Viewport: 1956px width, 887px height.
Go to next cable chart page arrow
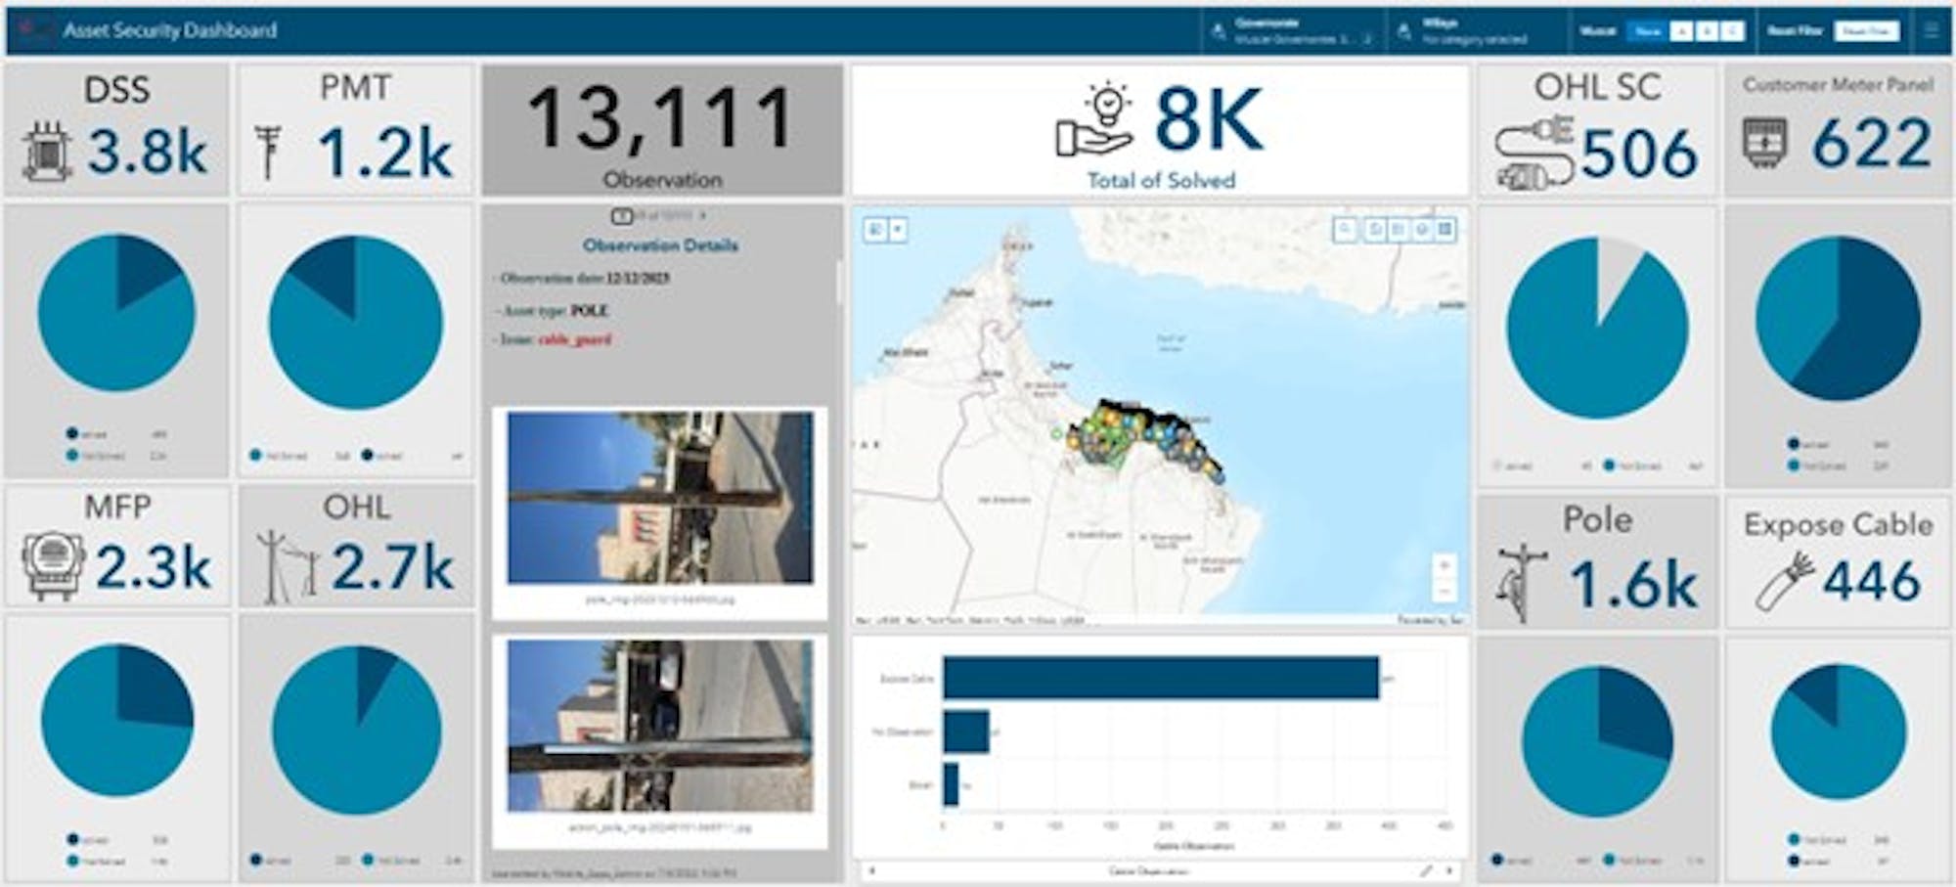point(1449,870)
